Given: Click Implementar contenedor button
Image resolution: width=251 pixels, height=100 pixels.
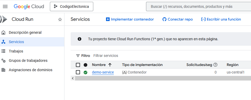Looking at the screenshot, I should 130,19.
